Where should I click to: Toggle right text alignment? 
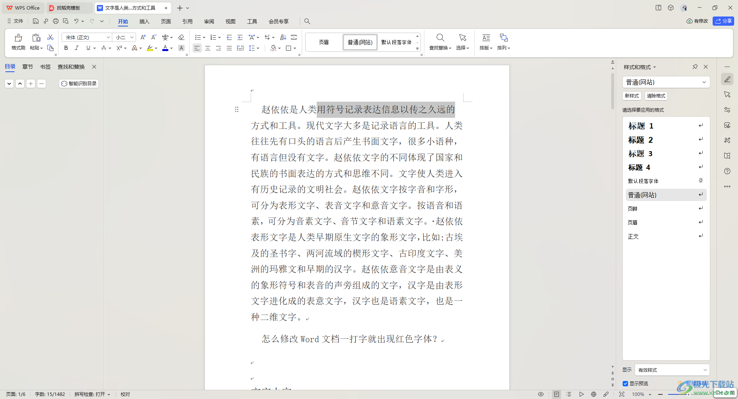pyautogui.click(x=218, y=48)
